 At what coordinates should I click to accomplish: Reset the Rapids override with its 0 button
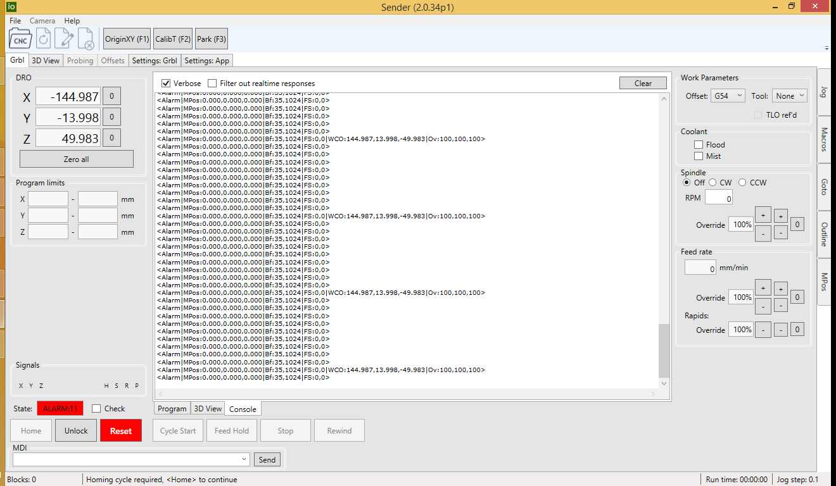click(797, 330)
